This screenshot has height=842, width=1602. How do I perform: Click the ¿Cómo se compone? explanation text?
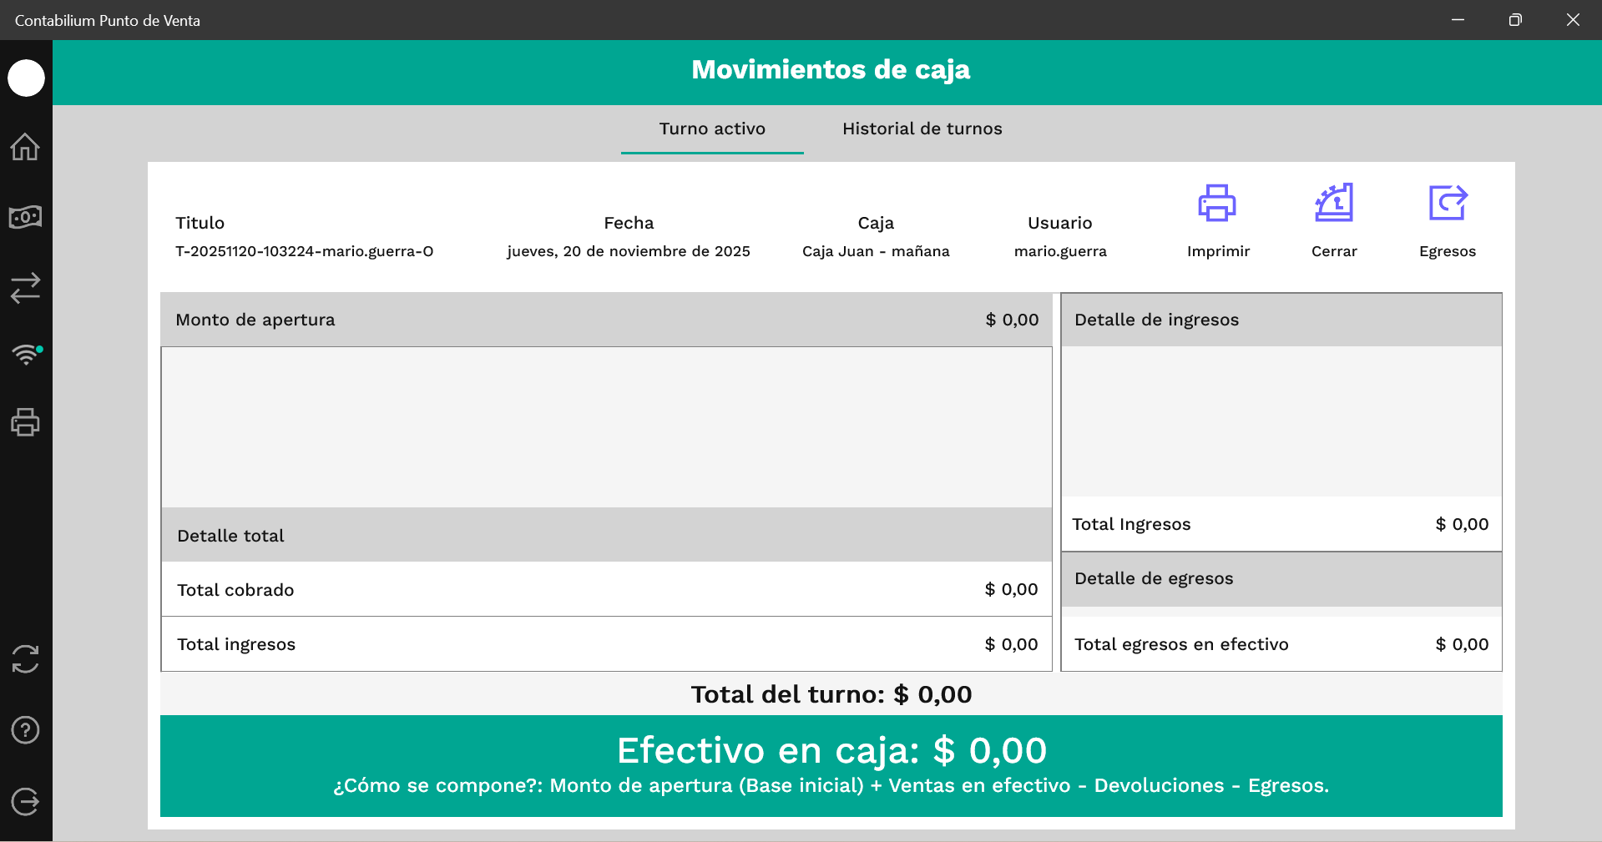pyautogui.click(x=831, y=785)
